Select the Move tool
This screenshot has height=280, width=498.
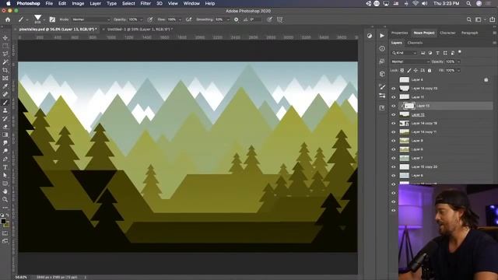coord(5,38)
